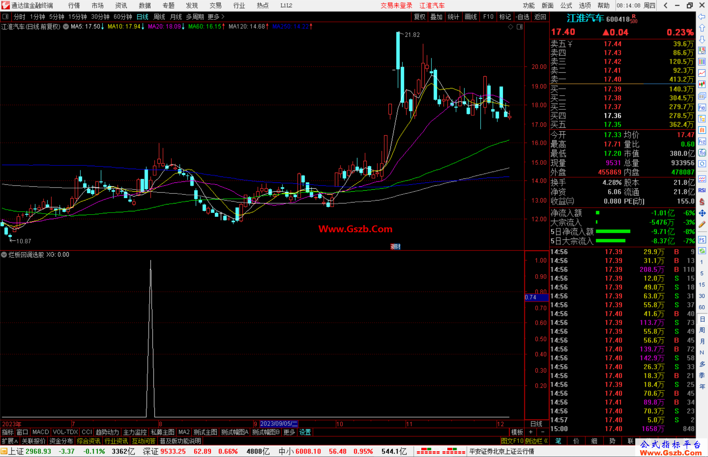Click the FS icon in right sidebar
This screenshot has height=457, width=708.
coord(702,240)
